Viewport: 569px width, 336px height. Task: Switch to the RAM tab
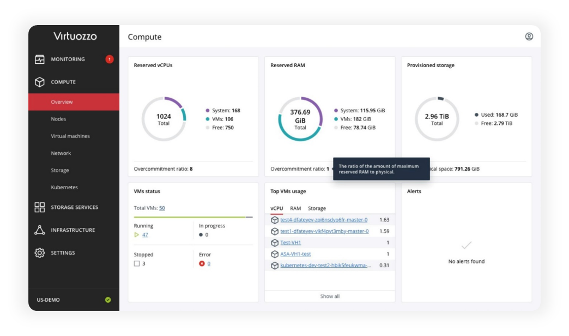(x=295, y=208)
